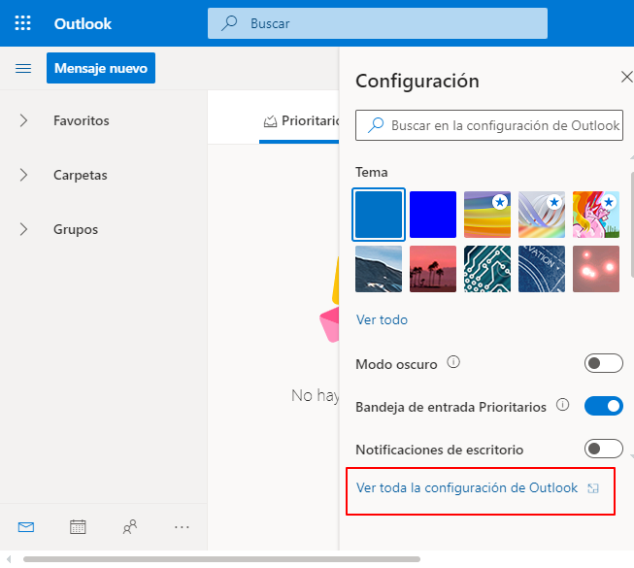
Task: Toggle the hamburger navigation pane icon
Action: click(23, 68)
